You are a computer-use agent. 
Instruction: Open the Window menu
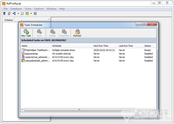point(51,9)
